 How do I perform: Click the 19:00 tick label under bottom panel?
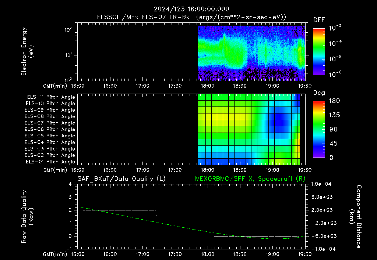coord(272,254)
